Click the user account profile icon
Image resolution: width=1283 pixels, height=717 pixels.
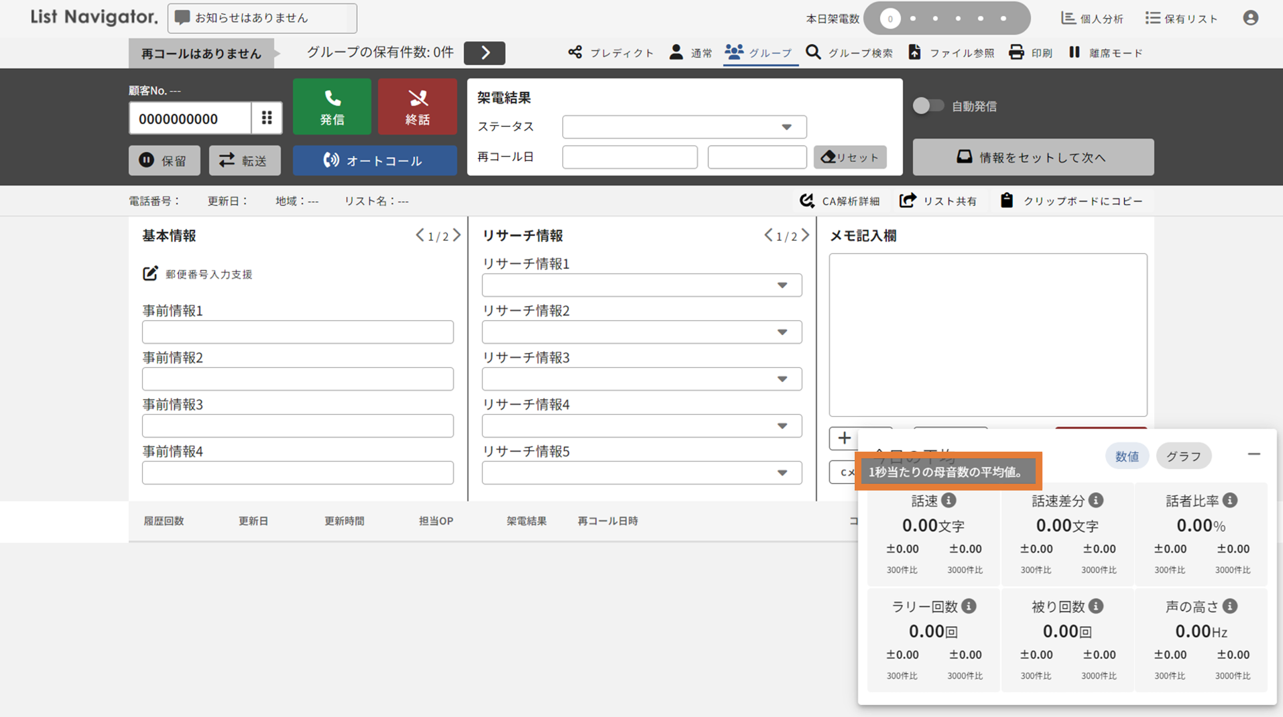pyautogui.click(x=1250, y=18)
